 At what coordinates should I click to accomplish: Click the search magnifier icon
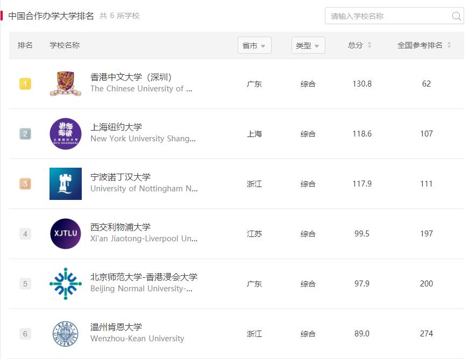coord(457,16)
